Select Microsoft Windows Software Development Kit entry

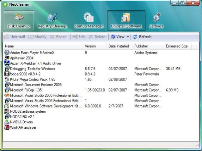pos(46,106)
